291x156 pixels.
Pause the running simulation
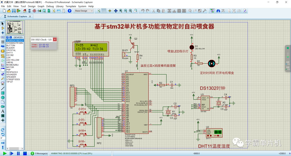(18, 153)
